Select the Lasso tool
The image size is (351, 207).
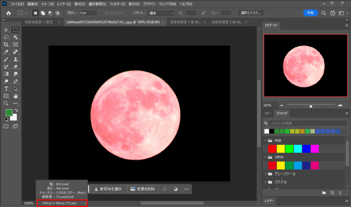click(6, 37)
